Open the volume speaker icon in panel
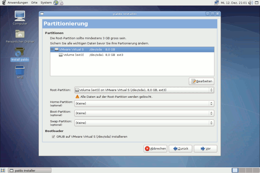This screenshot has height=173, width=260. 251,3
